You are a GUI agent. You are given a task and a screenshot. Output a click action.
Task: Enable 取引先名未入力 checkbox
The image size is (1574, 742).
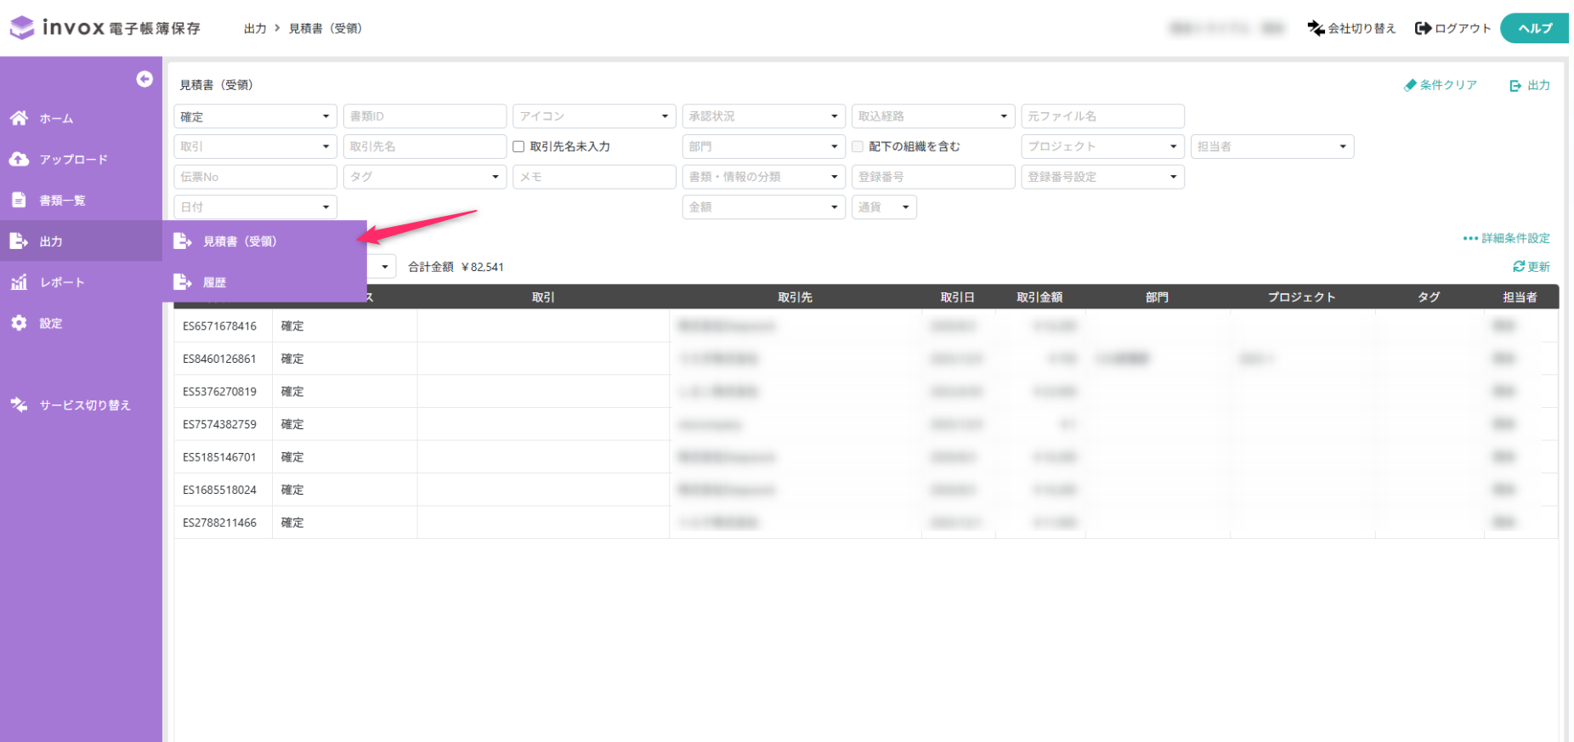pyautogui.click(x=518, y=146)
